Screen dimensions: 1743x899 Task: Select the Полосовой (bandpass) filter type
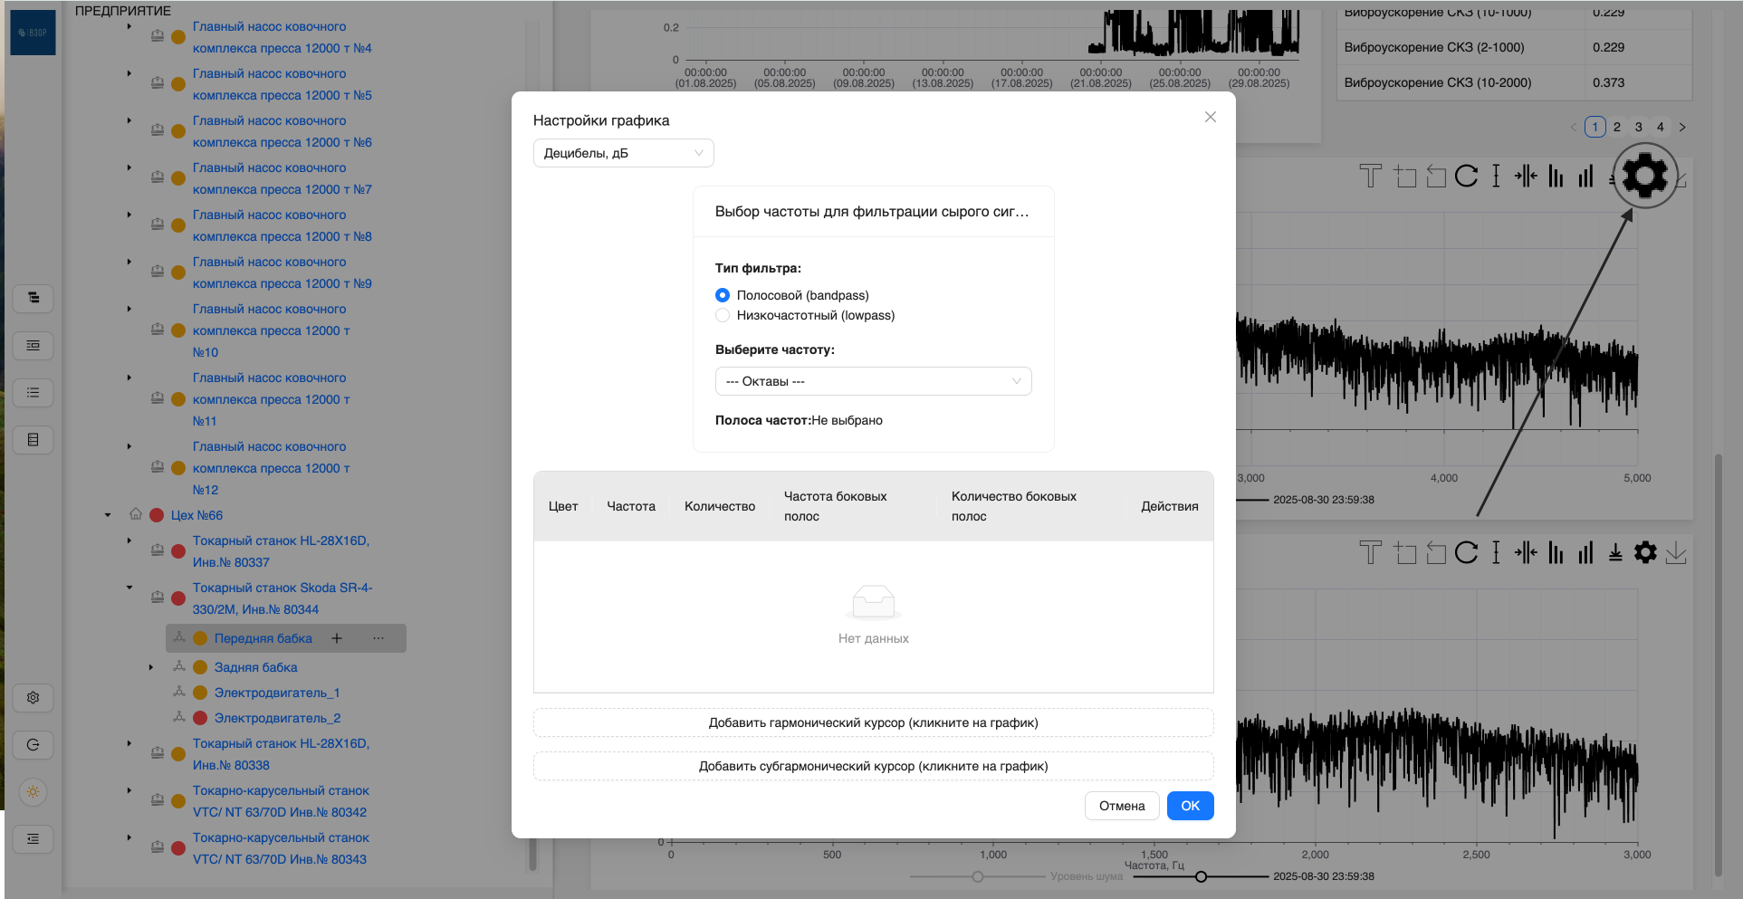[723, 295]
